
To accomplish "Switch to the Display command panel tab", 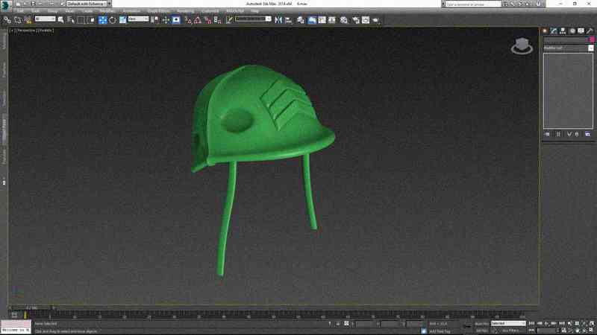I will (x=581, y=31).
